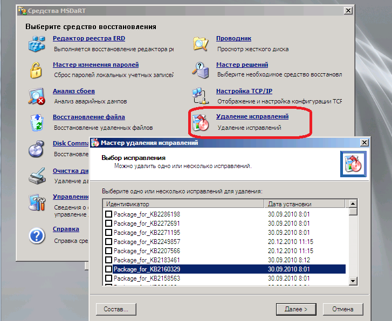
Task: Check the Package_for_KB2286198 checkbox
Action: (x=108, y=214)
